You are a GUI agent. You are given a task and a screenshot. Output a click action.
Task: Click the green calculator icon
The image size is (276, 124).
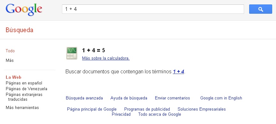pos(72,53)
